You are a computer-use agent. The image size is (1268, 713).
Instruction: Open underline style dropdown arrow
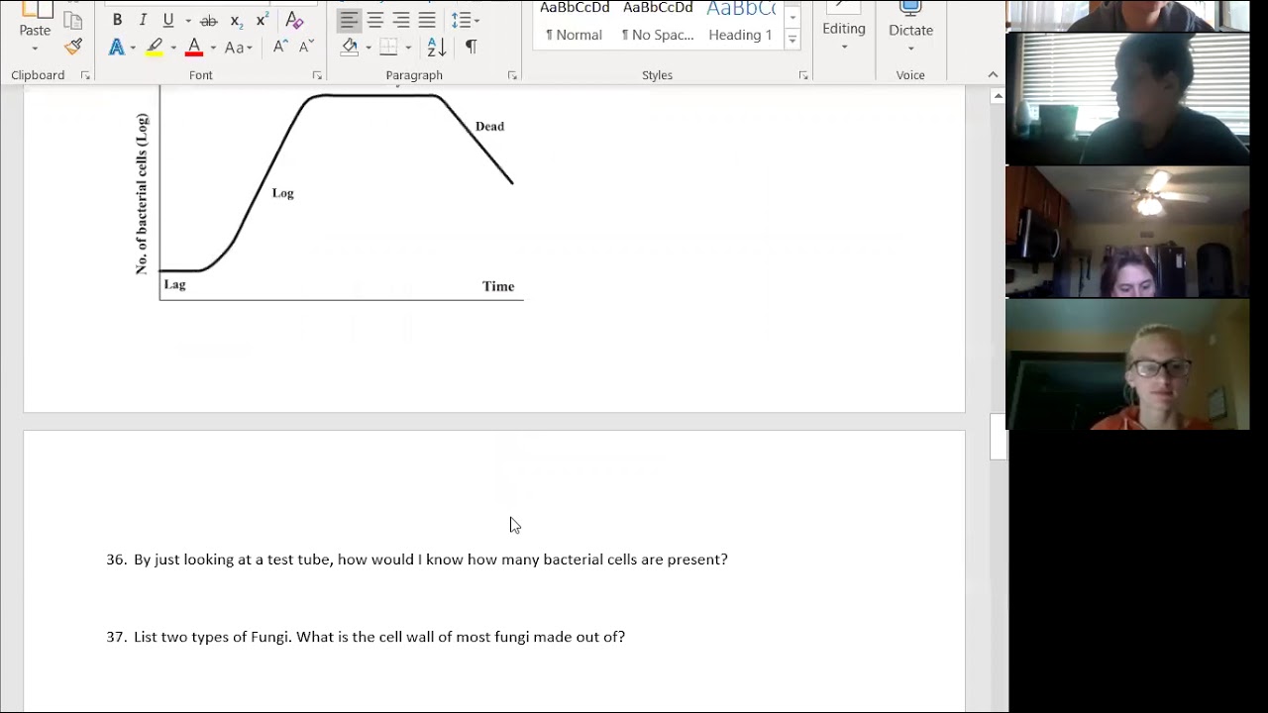point(187,21)
